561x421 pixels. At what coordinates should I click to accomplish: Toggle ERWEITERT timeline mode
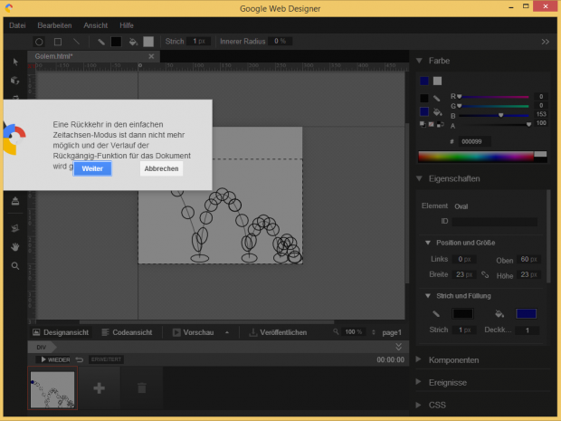pos(107,359)
